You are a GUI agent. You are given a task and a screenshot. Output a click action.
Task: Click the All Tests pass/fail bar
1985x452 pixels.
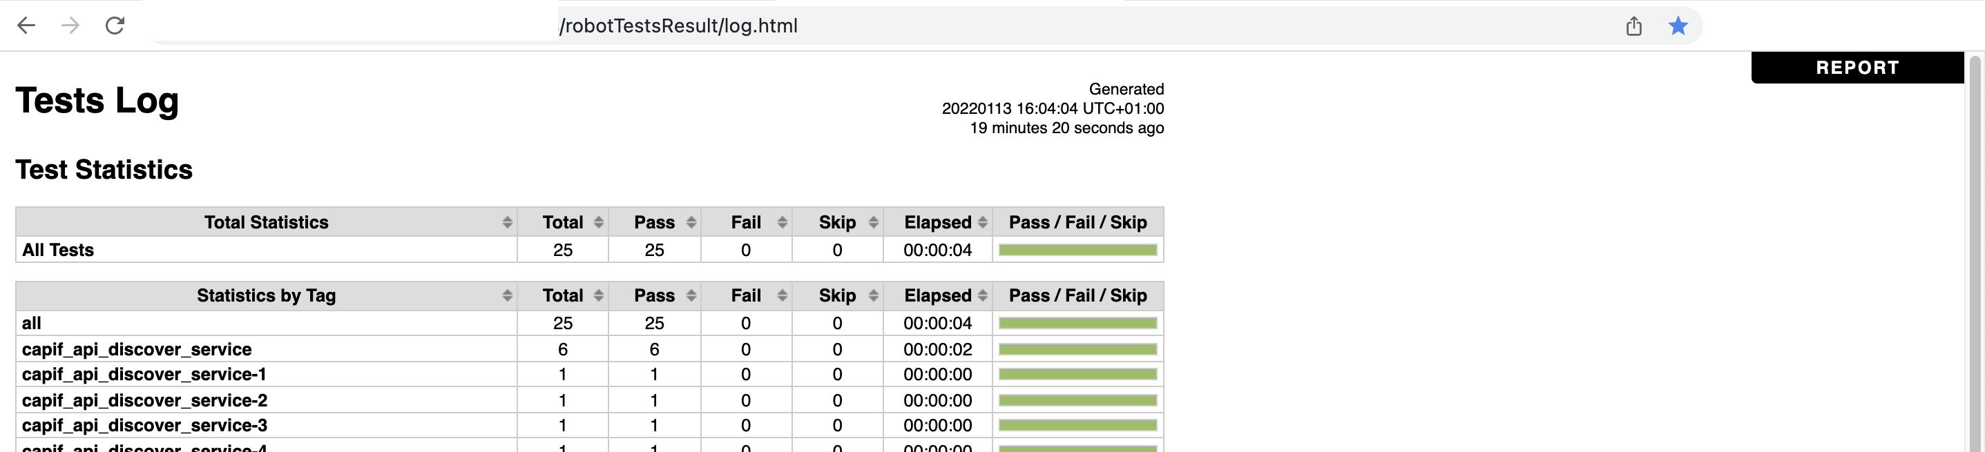click(x=1077, y=250)
